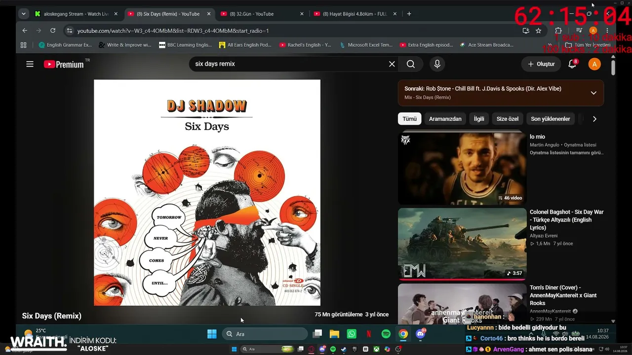
Task: Click the Oluştur create button
Action: click(x=541, y=64)
